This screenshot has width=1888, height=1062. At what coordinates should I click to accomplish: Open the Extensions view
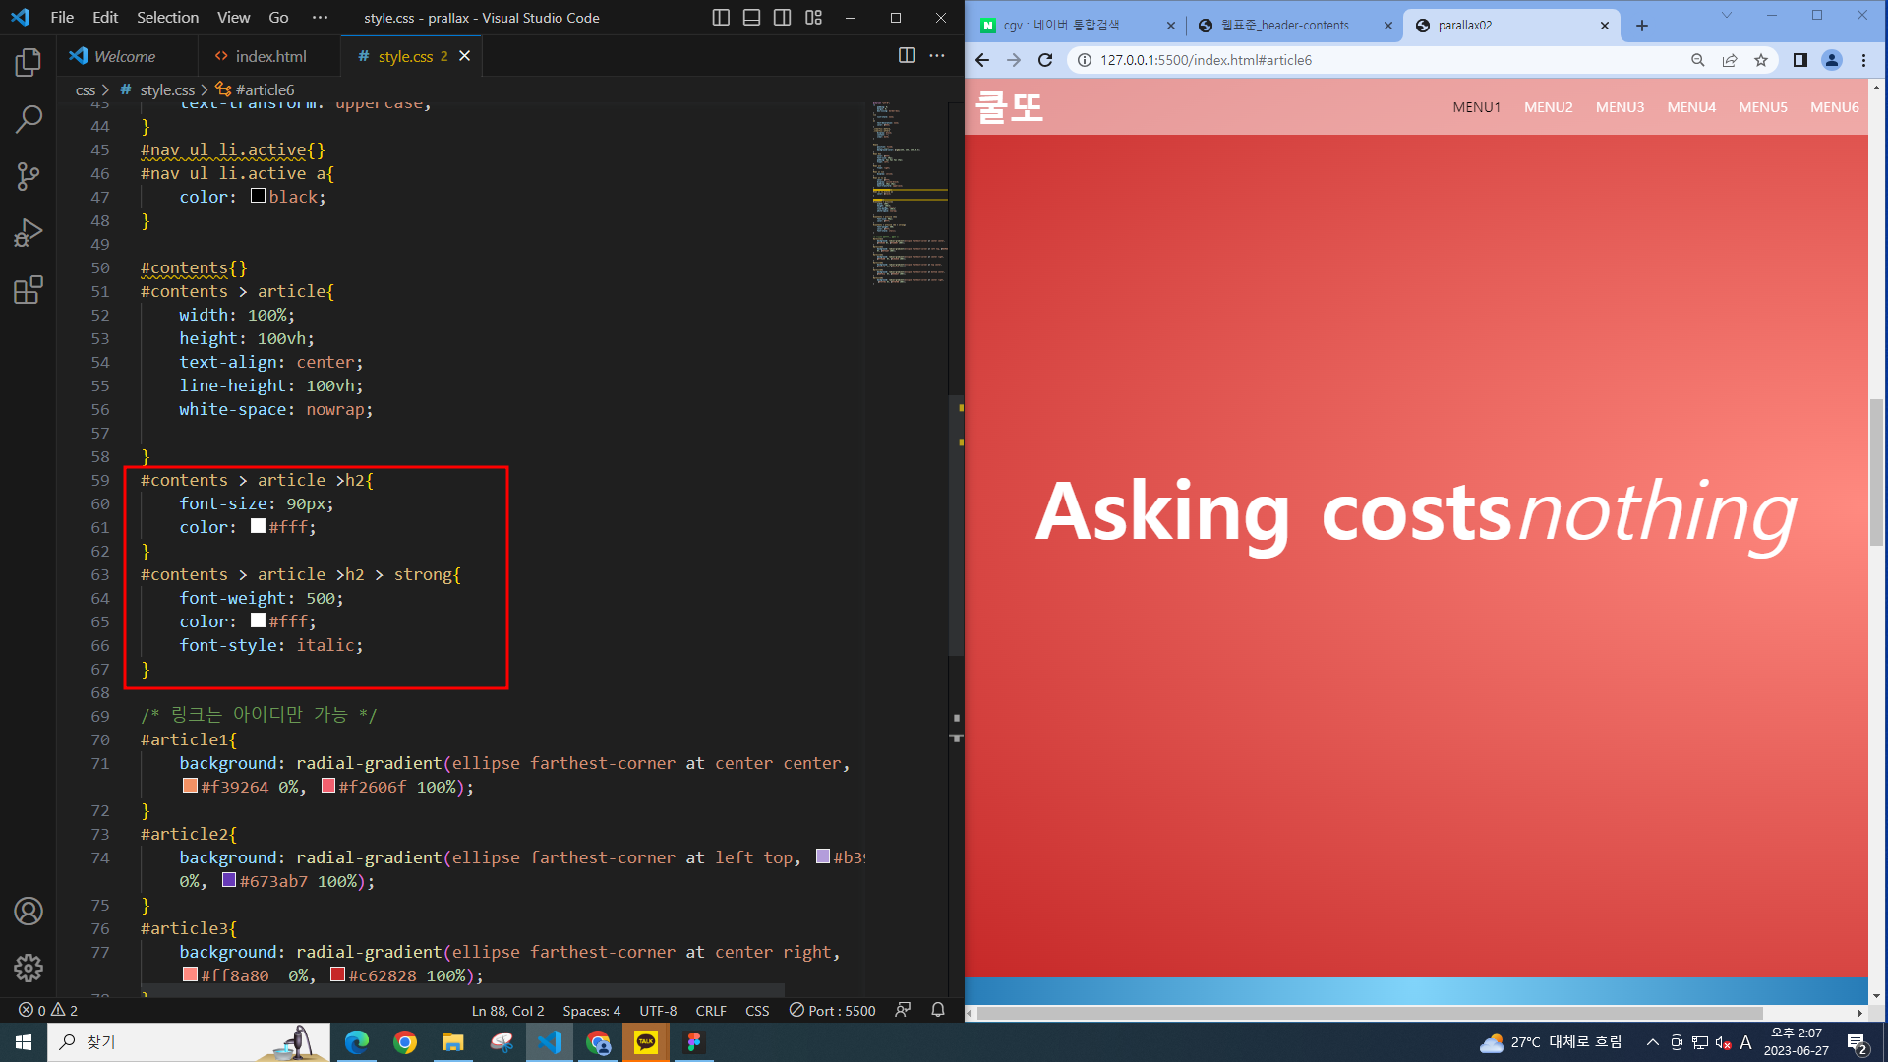point(29,290)
